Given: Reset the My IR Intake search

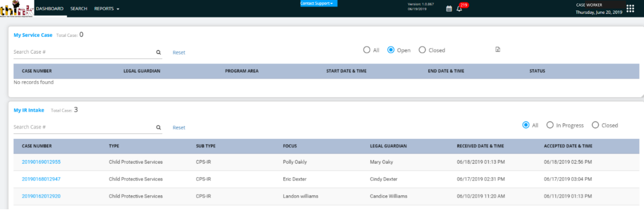Looking at the screenshot, I should (179, 127).
